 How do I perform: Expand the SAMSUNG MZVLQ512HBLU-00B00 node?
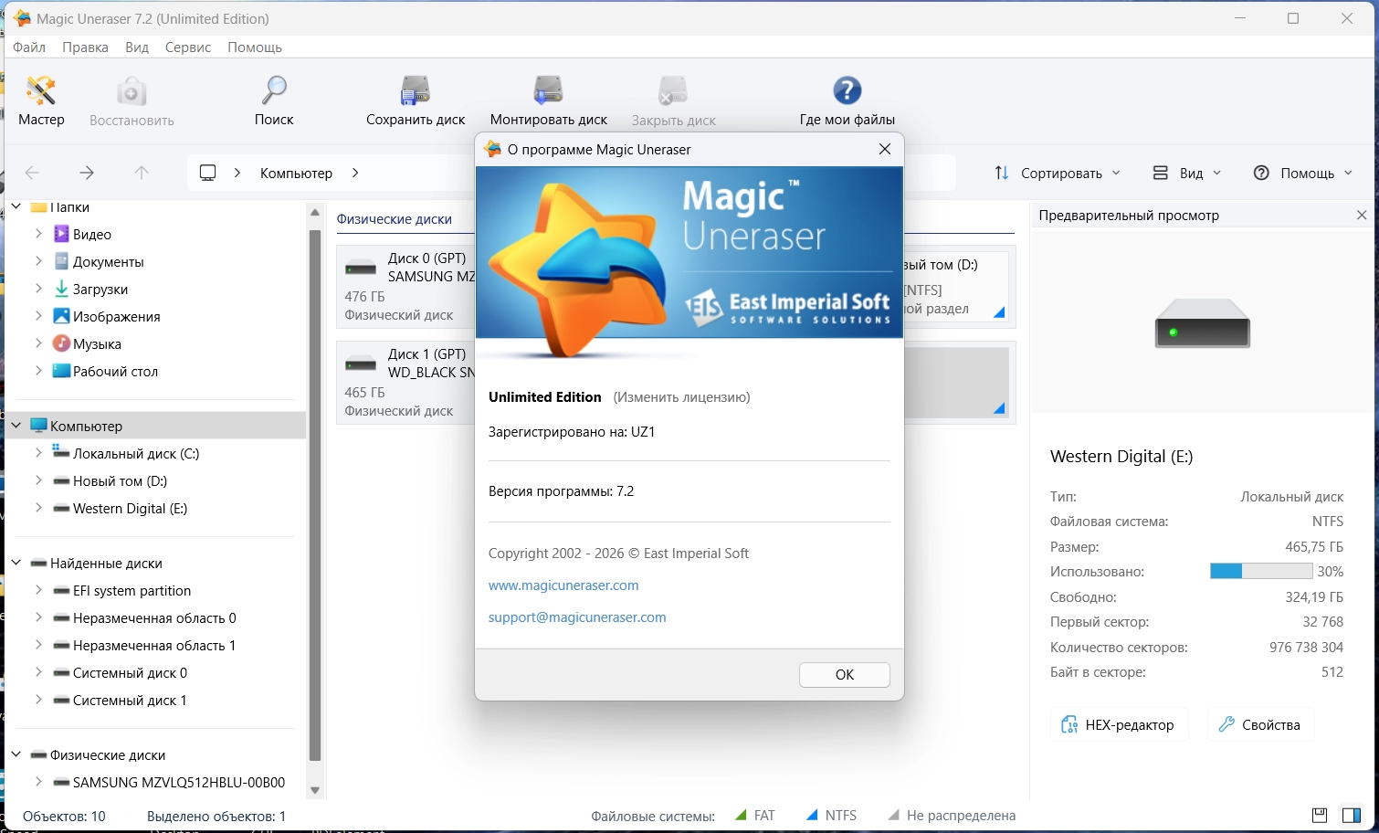tap(38, 782)
